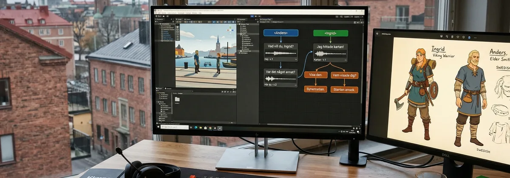Click the 'Synentarian.' response node
510x178 pixels.
(315, 89)
